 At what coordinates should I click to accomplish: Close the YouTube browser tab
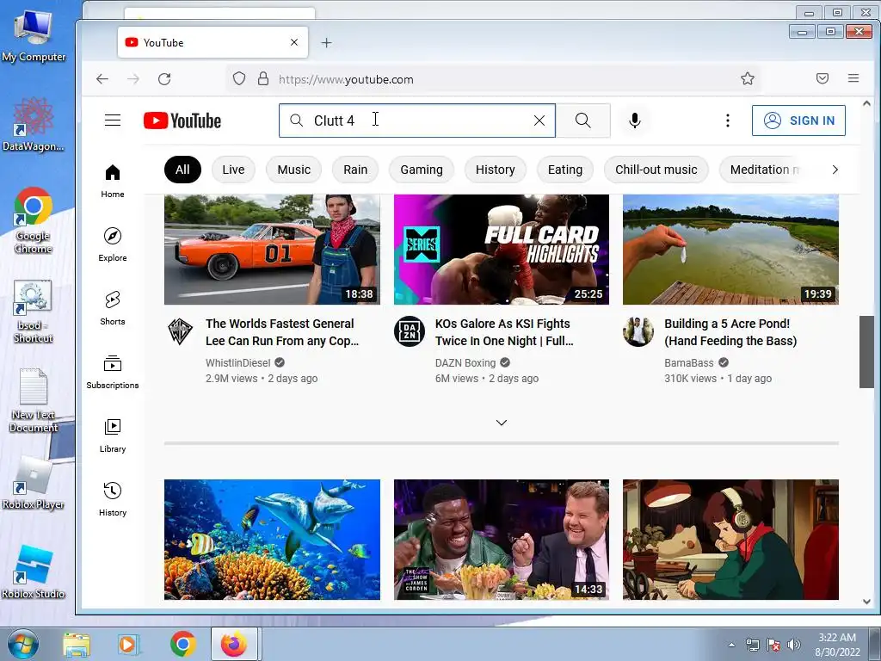294,43
